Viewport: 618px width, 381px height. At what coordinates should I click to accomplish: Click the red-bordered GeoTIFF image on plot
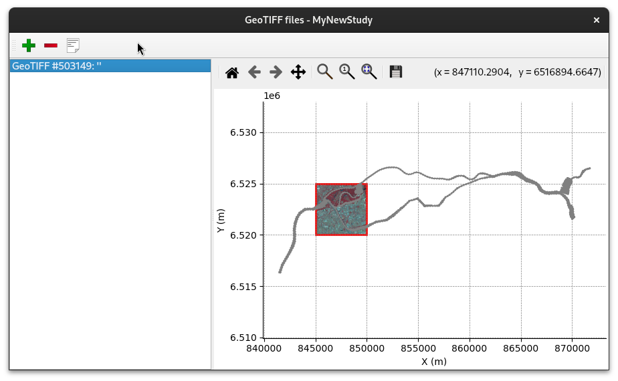341,209
